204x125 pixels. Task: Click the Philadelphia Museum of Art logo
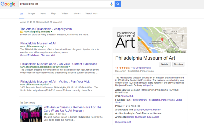pyautogui.click(x=125, y=40)
